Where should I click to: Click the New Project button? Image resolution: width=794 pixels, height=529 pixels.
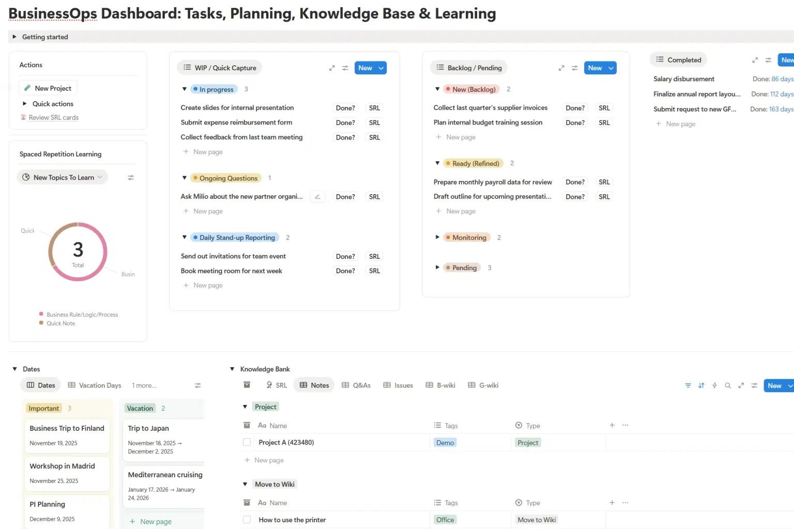pyautogui.click(x=48, y=88)
